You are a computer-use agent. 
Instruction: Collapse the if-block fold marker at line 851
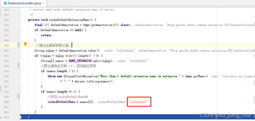coord(20,56)
